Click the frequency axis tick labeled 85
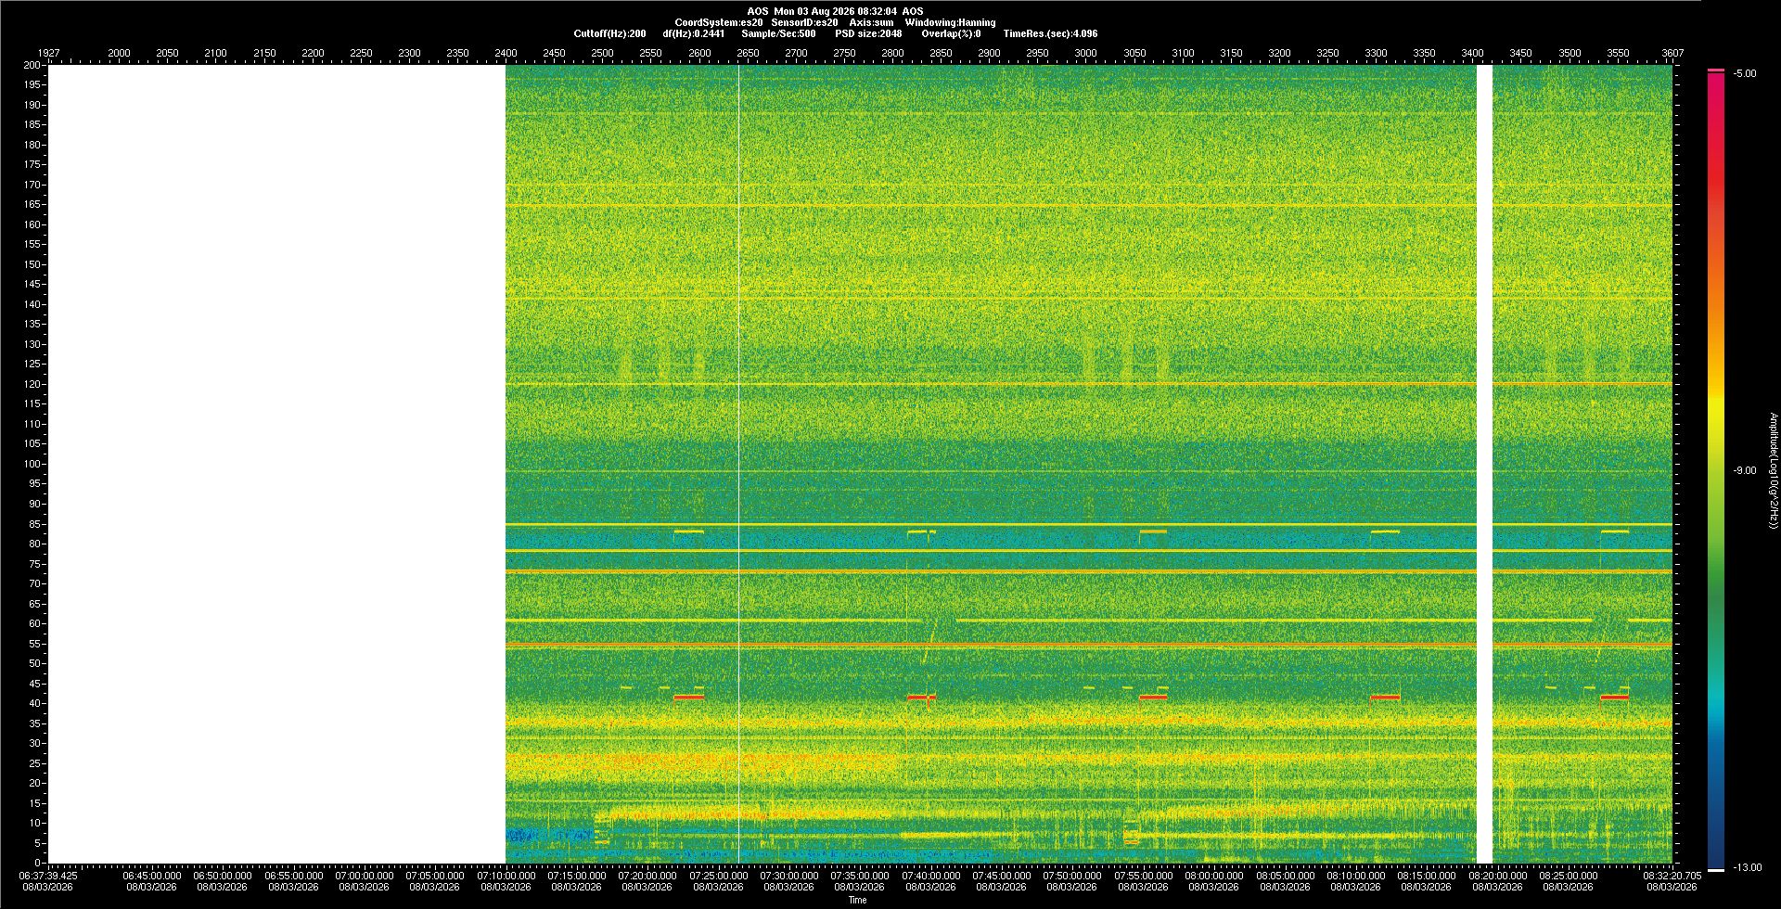 click(35, 524)
